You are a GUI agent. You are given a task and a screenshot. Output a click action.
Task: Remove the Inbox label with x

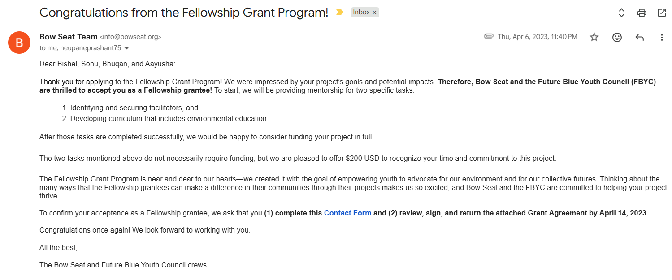click(x=374, y=13)
